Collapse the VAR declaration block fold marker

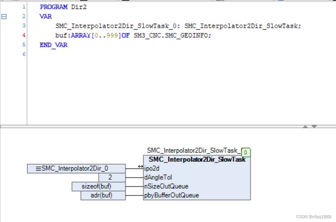click(4, 16)
